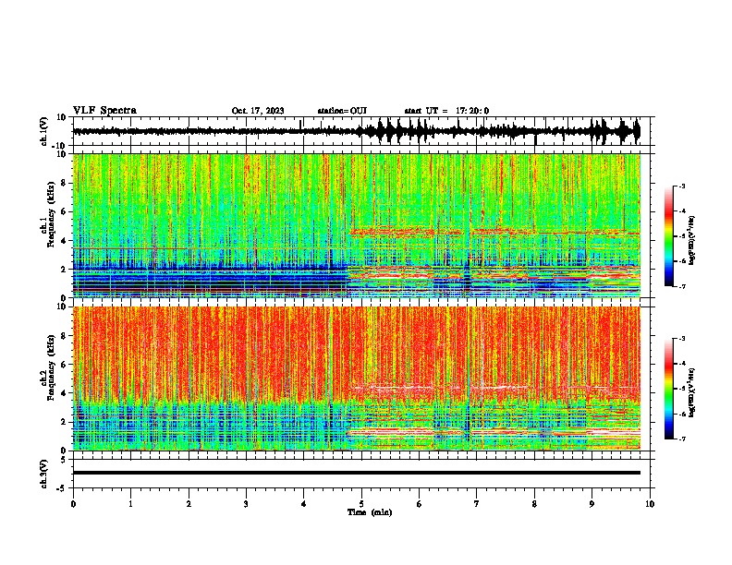
Task: Select the "start UT = 17:20:0" text
Action: pos(446,111)
